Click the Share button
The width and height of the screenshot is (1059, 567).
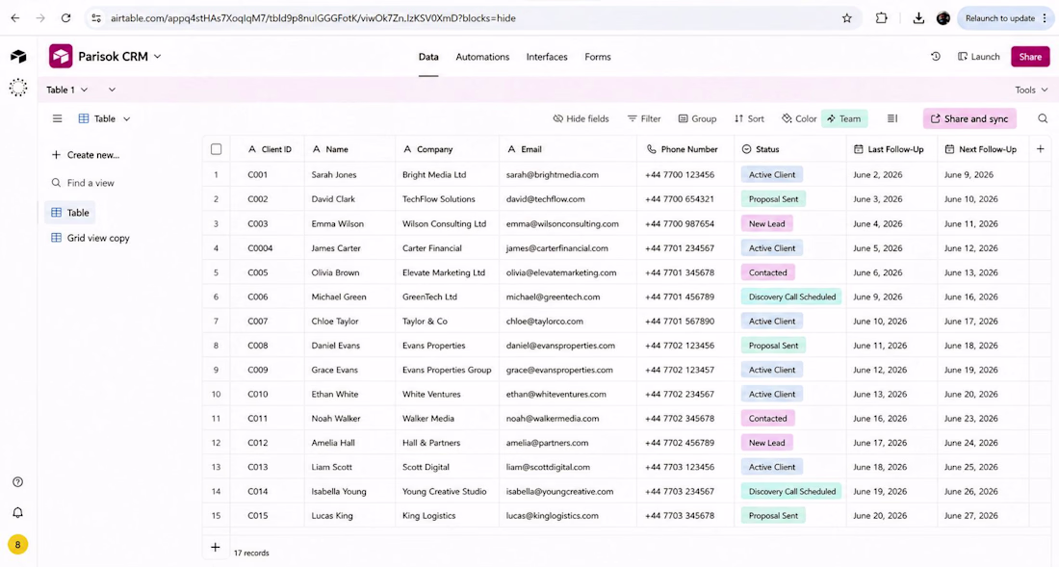click(1030, 57)
